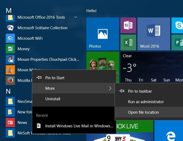Open the OneNote tile
Image resolution: width=183 pixels, height=141 pixels.
coord(128,25)
